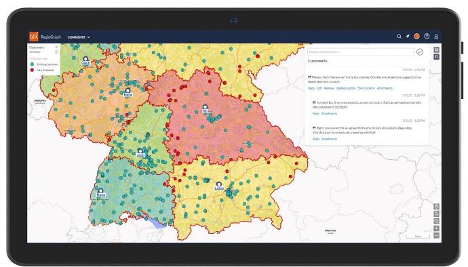Open Attachments link on last comment
468x267 pixels.
[329, 139]
